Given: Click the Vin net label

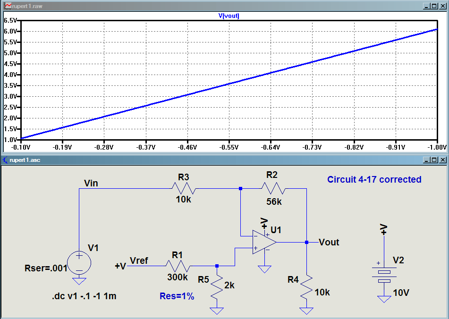Looking at the screenshot, I should pyautogui.click(x=91, y=183).
